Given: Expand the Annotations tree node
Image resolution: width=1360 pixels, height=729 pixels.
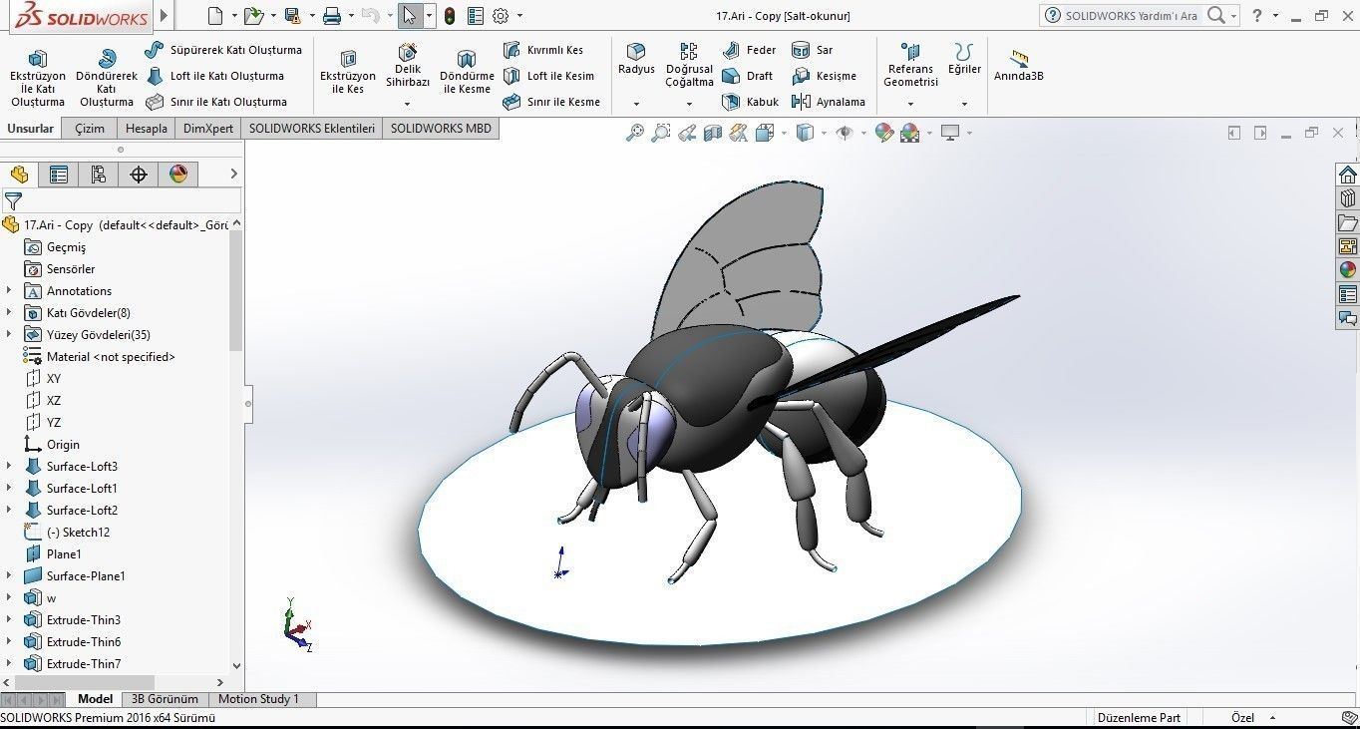Looking at the screenshot, I should (9, 291).
